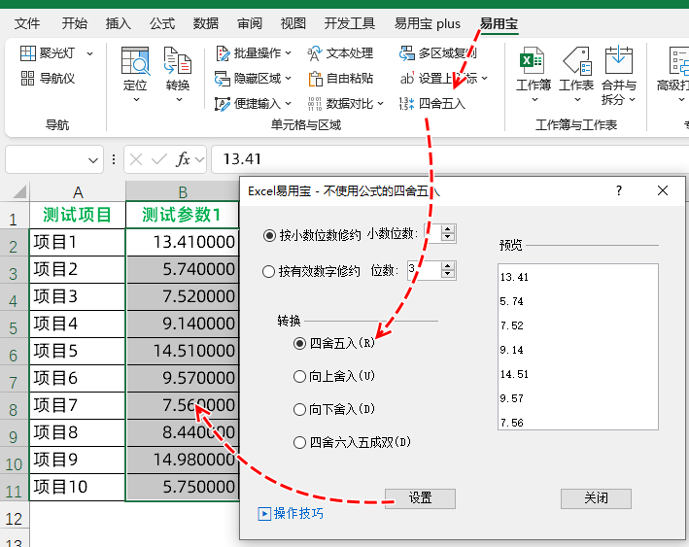Click preview value 9.14
This screenshot has width=689, height=547.
click(x=512, y=350)
